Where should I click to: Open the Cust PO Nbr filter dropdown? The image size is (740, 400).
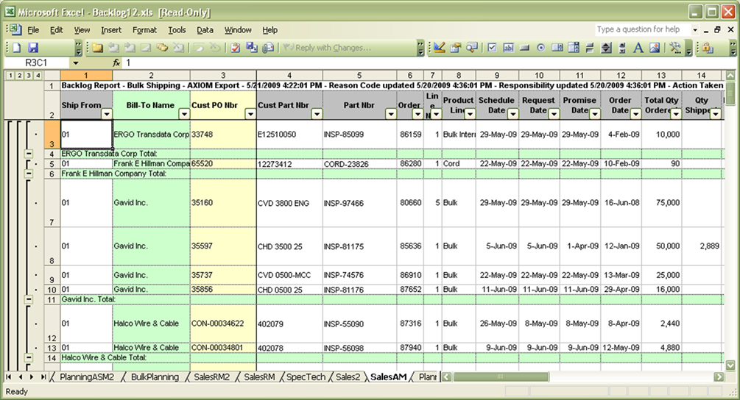click(x=250, y=114)
